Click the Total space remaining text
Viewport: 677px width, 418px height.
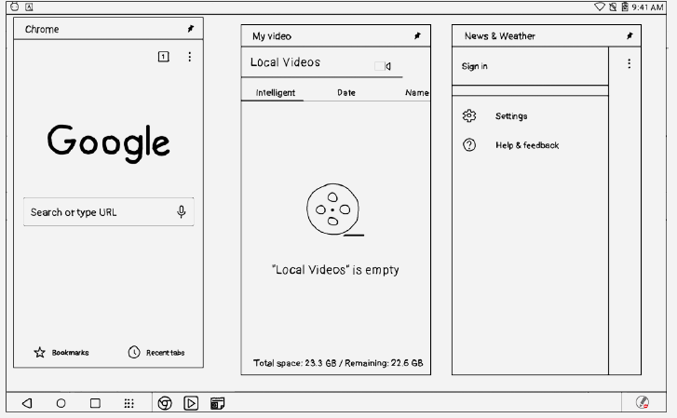338,363
